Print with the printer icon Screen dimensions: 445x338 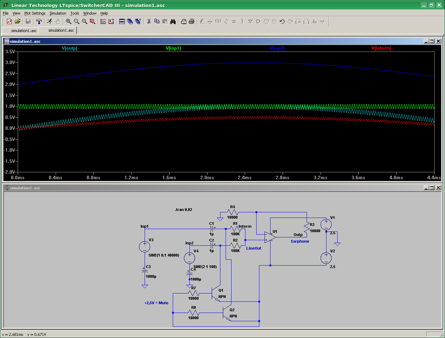coord(192,22)
